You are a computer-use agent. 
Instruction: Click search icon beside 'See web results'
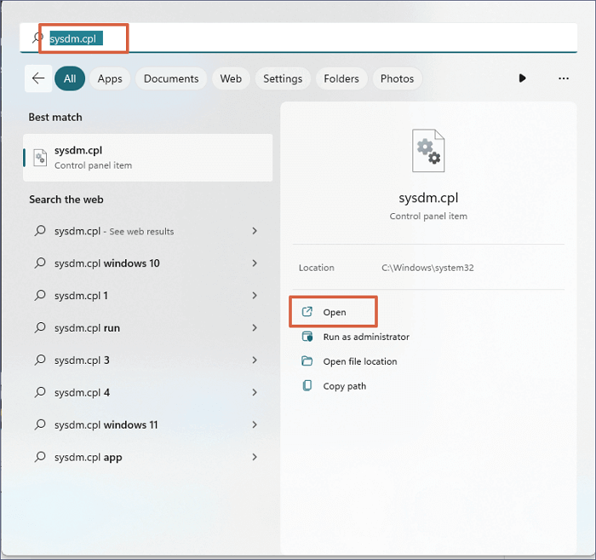[40, 230]
